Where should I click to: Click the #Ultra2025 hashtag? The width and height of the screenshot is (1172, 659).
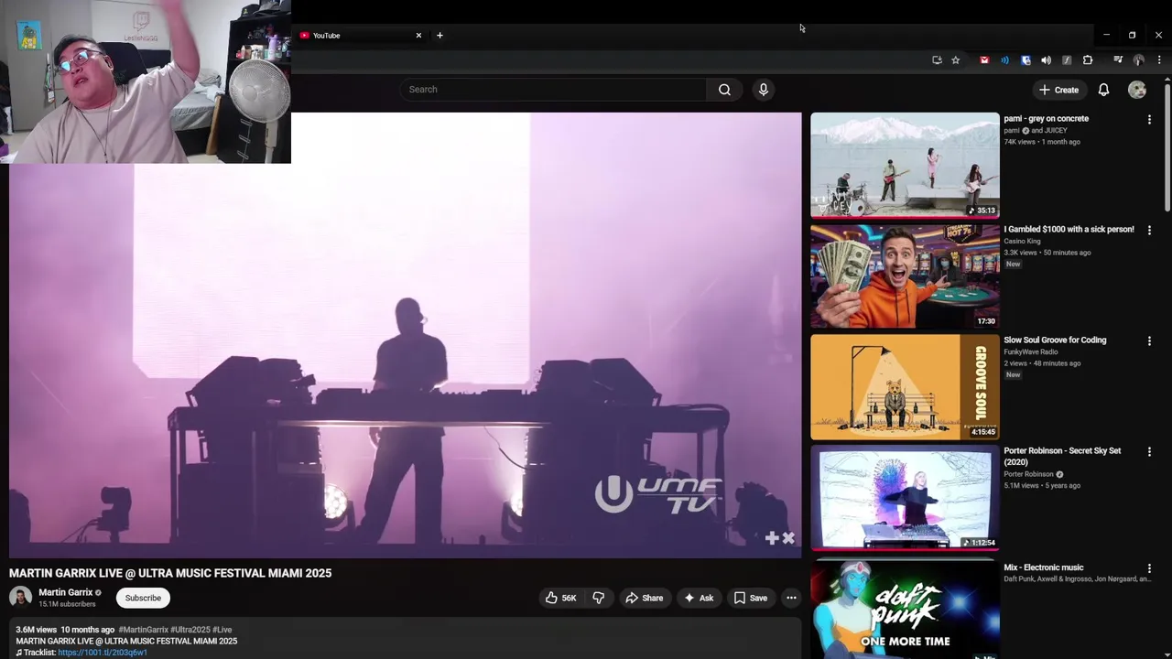[190, 630]
